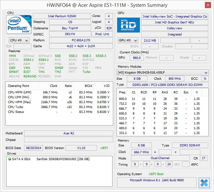The height and width of the screenshot is (192, 214).
Task: Click the memory clock 666.7 MHz field
Action: [141, 152]
